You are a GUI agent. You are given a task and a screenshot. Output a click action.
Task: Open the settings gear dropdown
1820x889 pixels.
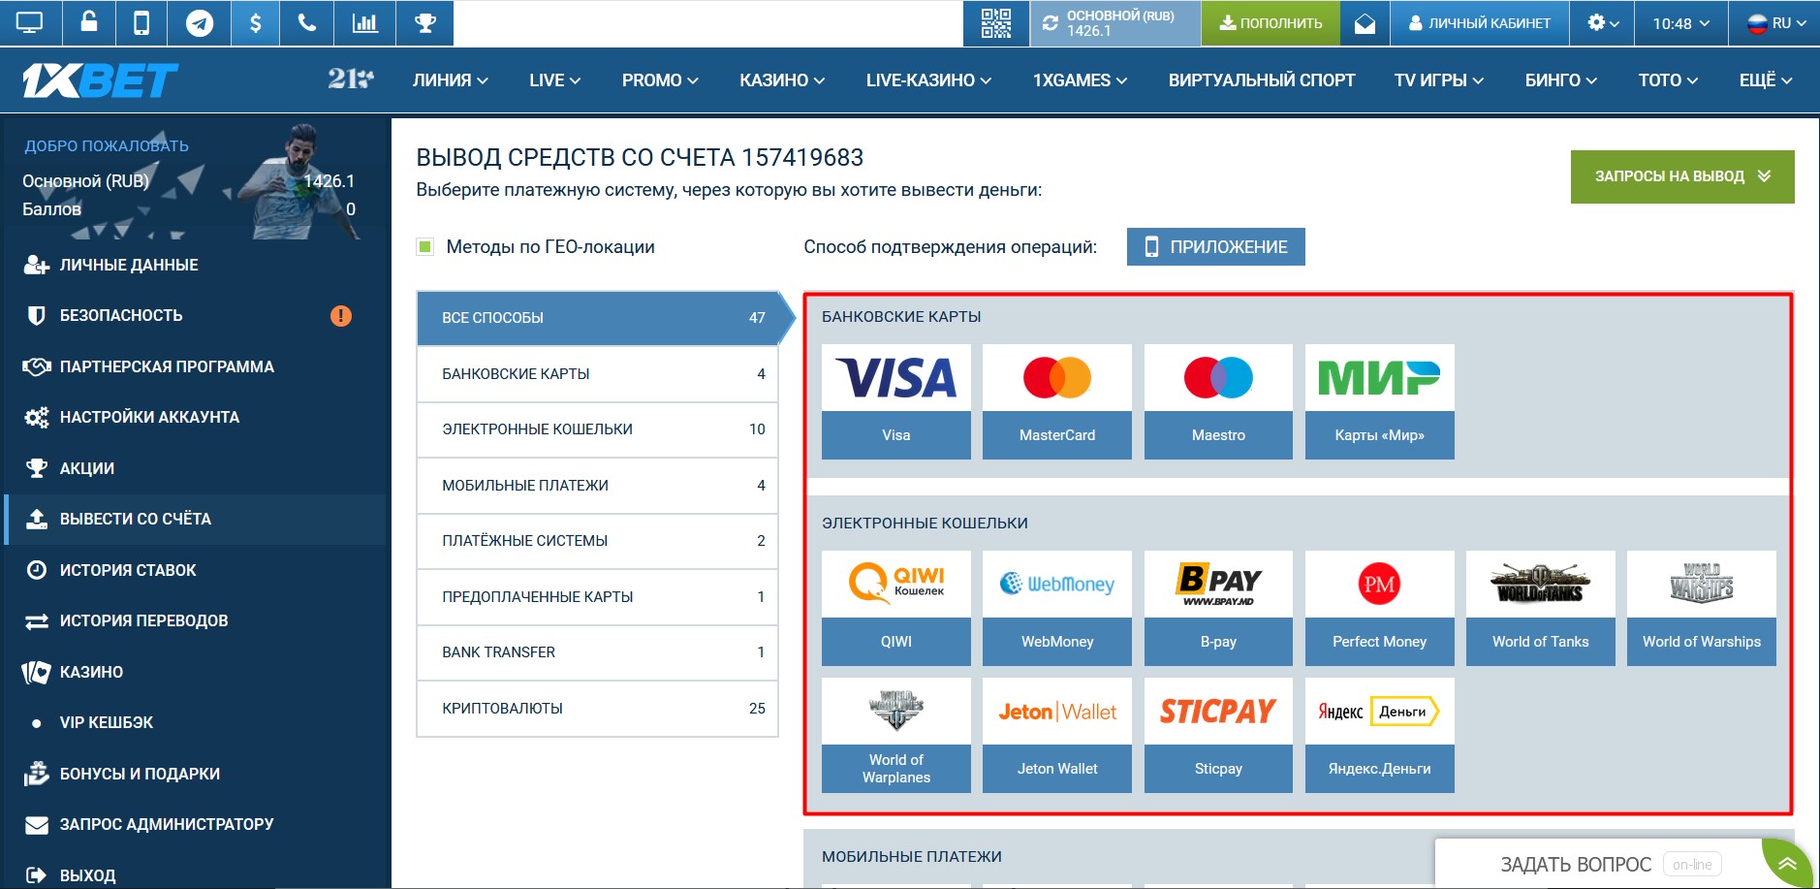(x=1603, y=22)
